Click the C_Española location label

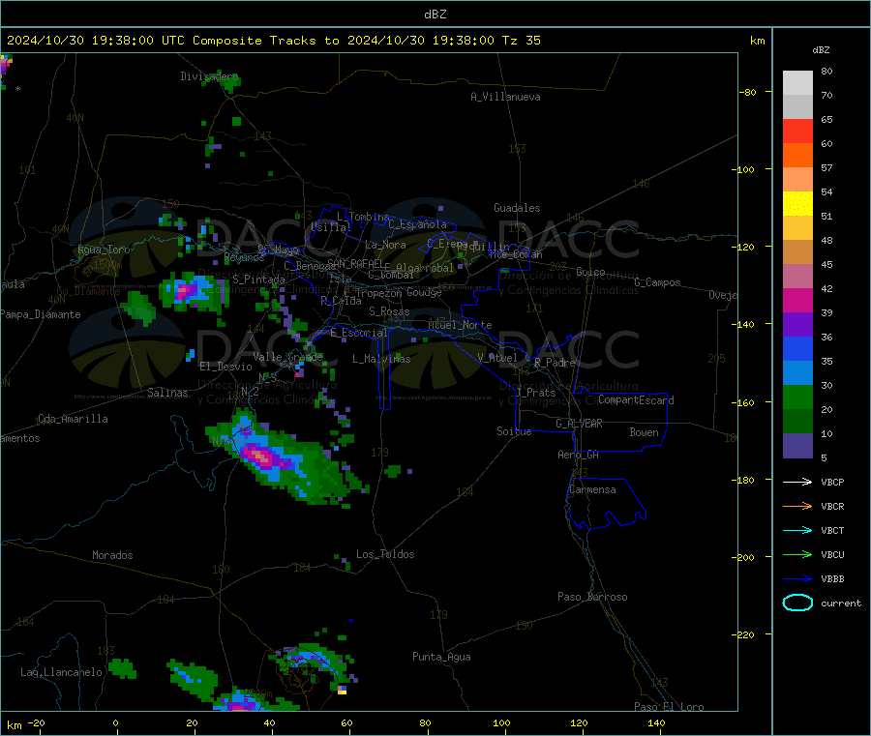[x=418, y=224]
